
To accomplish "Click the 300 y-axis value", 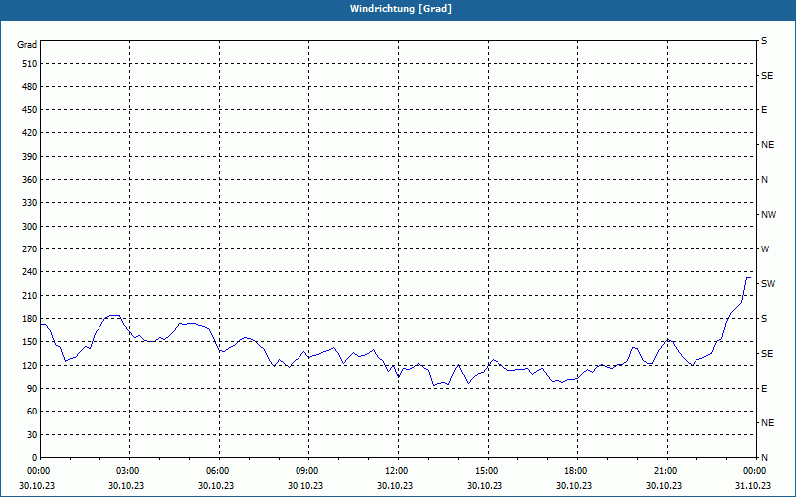I will [x=30, y=227].
